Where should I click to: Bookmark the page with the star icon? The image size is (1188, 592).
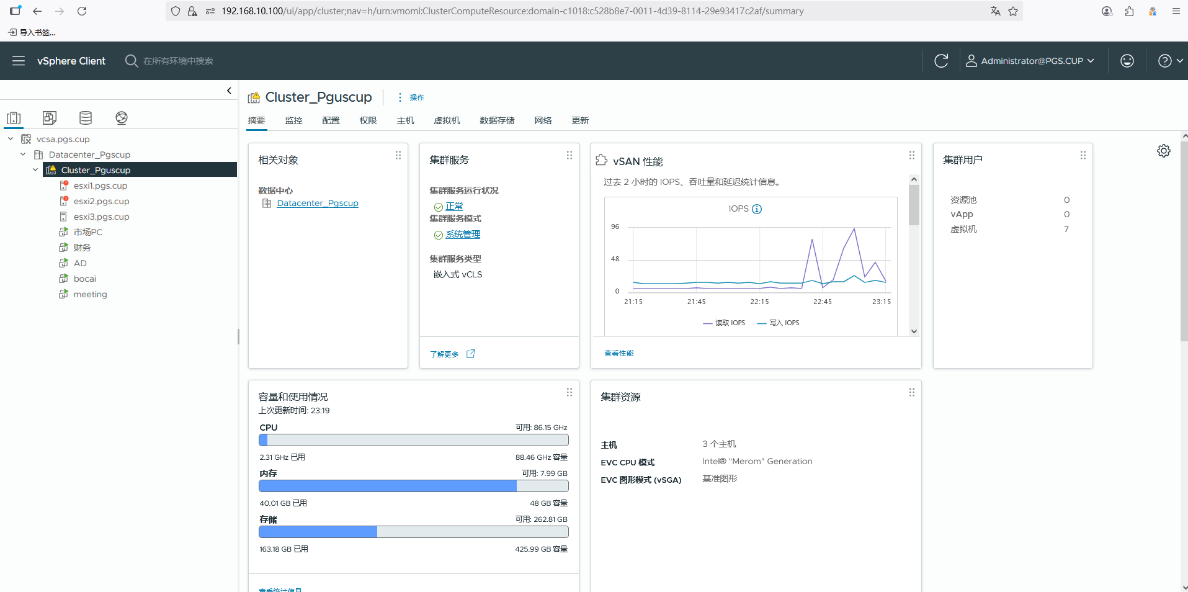pos(1013,11)
